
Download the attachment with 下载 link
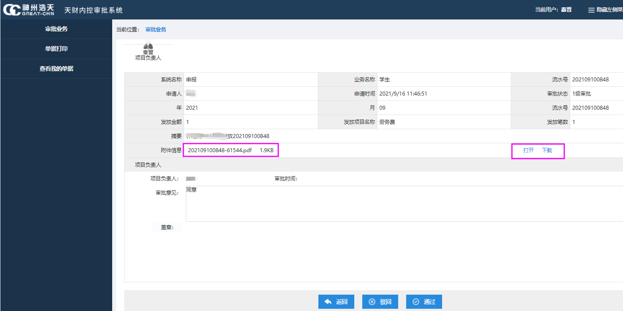547,150
